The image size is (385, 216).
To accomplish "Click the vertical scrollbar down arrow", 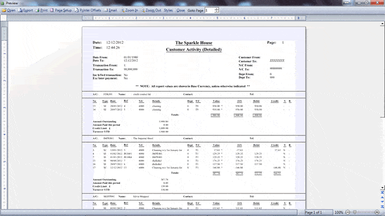I will 382,188.
